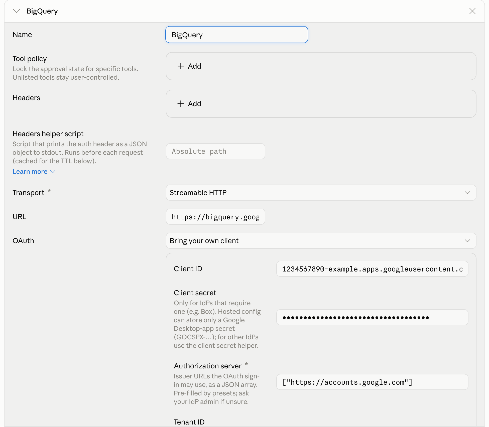Click the URL label
Screen dimensions: 489x427
pos(20,217)
